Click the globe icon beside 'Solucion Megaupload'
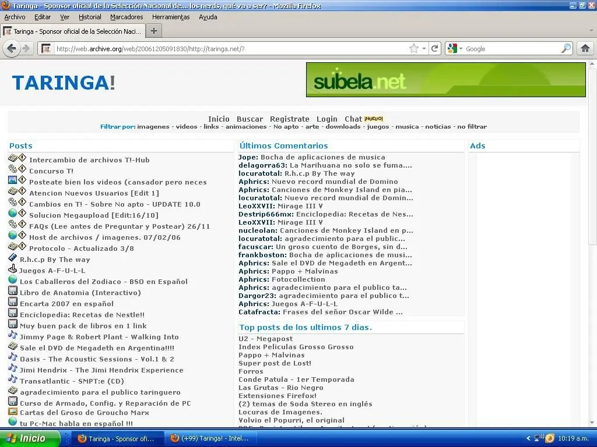The height and width of the screenshot is (447, 597). (13, 212)
